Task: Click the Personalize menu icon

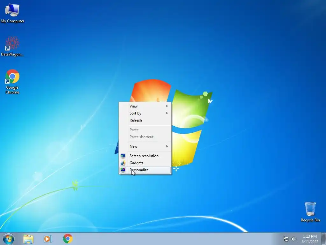Action: click(x=123, y=170)
